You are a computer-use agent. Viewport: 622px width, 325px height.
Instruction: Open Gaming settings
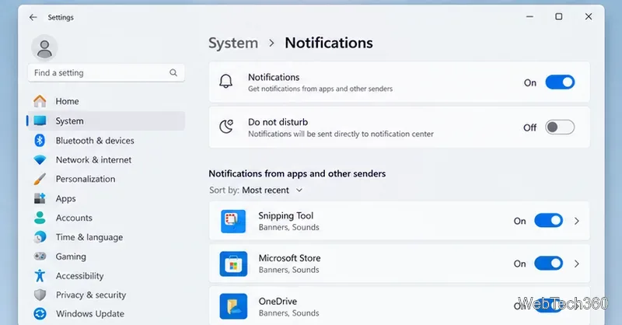(x=106, y=257)
